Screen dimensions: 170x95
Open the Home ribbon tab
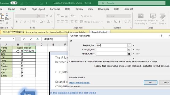[12, 9]
